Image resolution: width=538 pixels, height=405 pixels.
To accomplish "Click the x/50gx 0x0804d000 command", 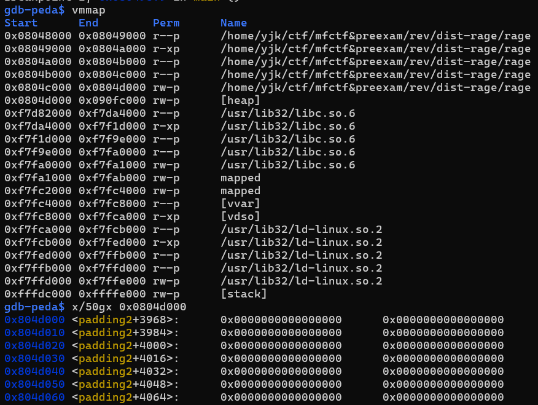I will (x=129, y=307).
